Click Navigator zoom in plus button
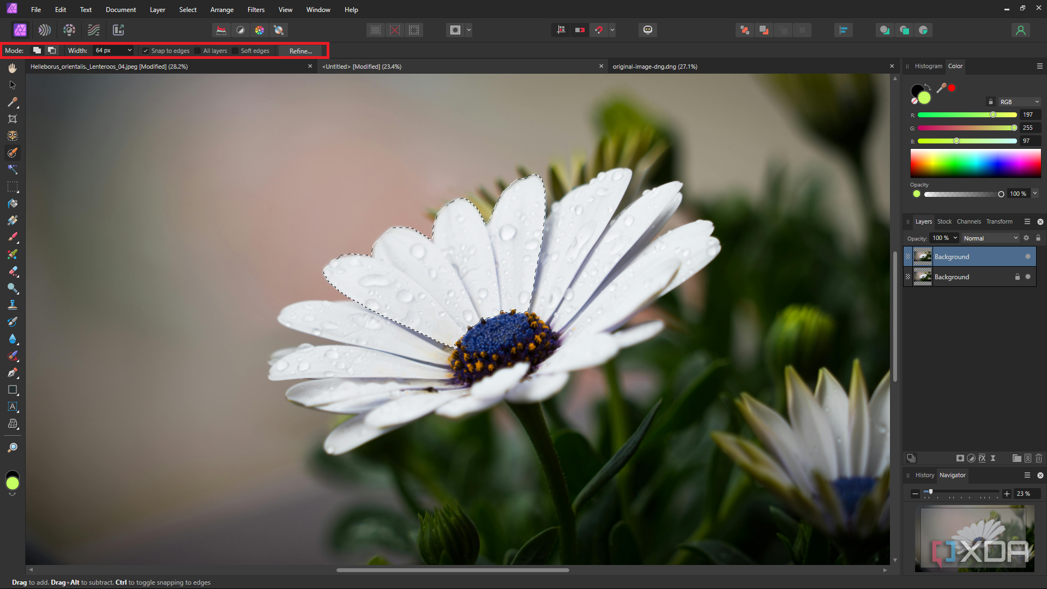The width and height of the screenshot is (1047, 589). (x=1007, y=494)
